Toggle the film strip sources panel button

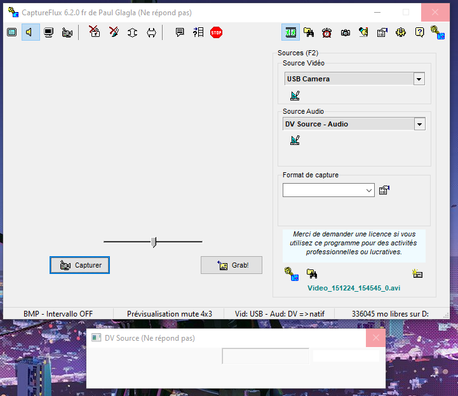tap(290, 32)
